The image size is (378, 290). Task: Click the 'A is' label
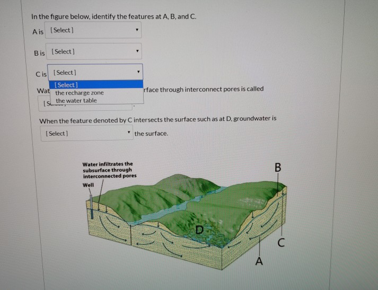click(38, 32)
